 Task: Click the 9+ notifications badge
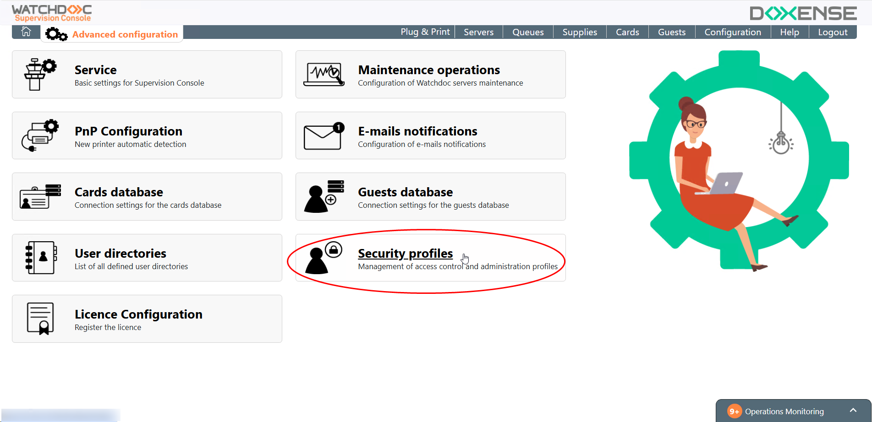click(x=734, y=411)
